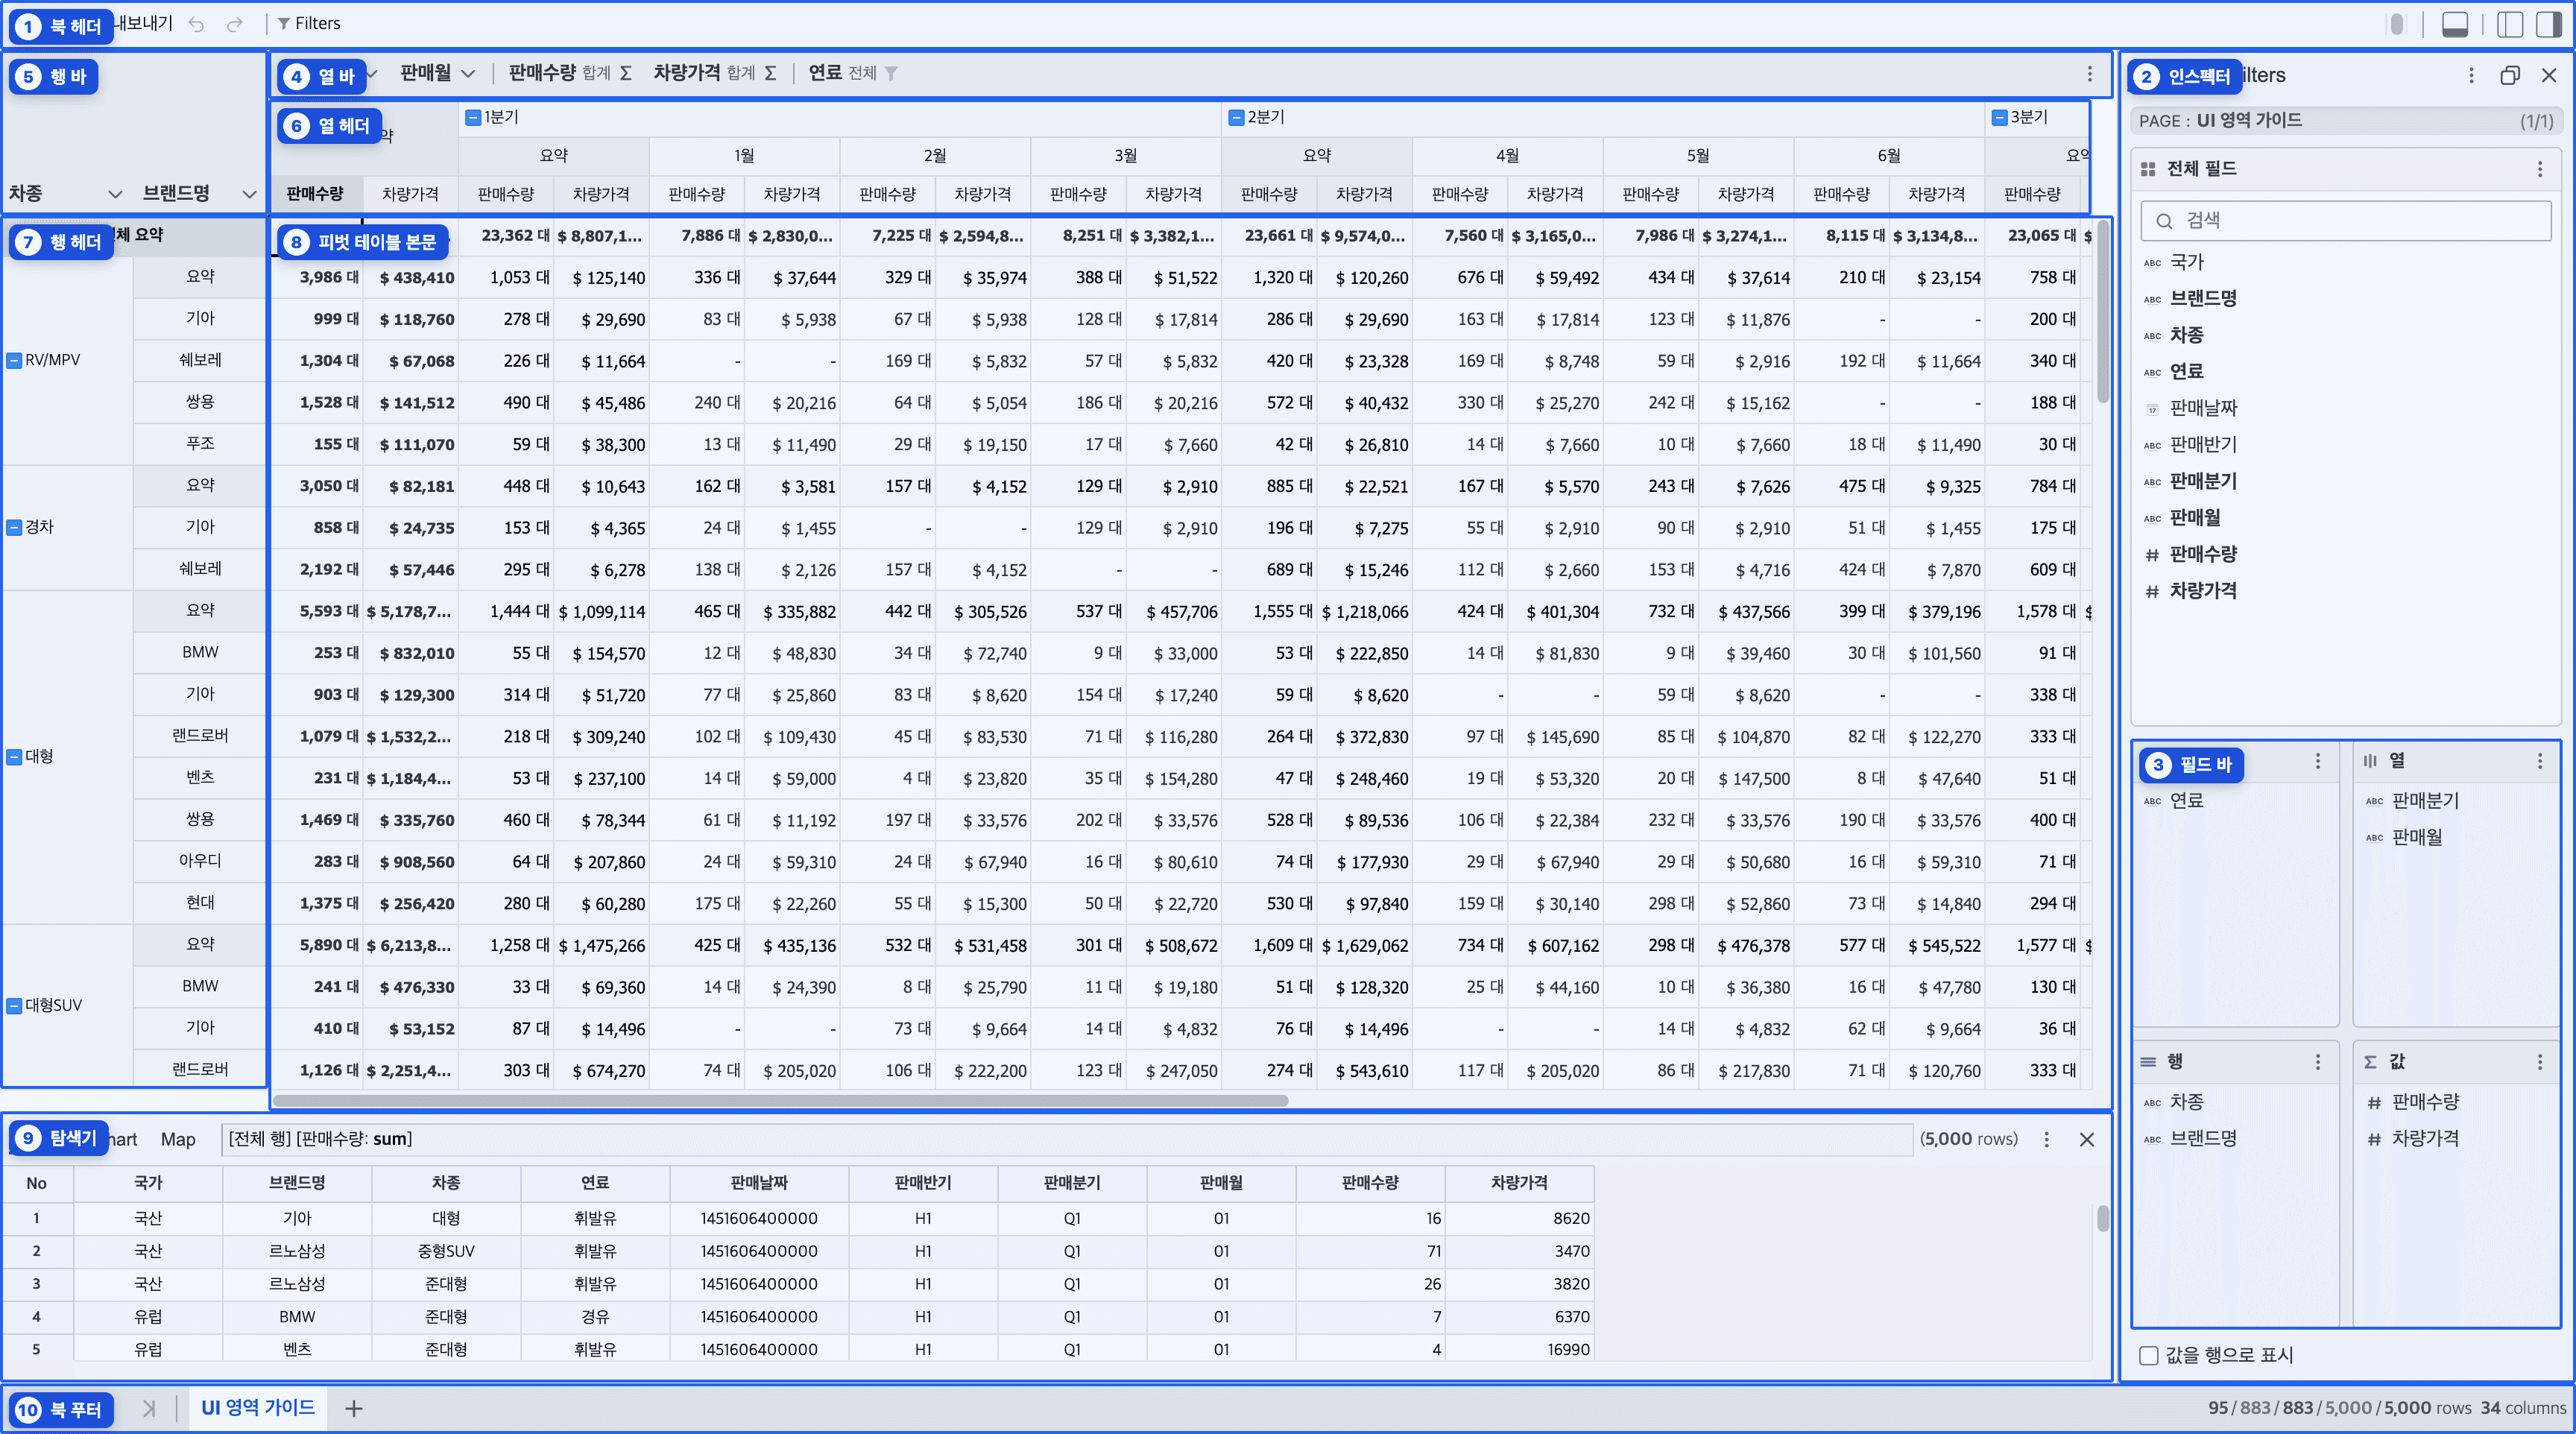This screenshot has width=2576, height=1434.
Task: Collapse the 1분기 column group
Action: [x=473, y=118]
